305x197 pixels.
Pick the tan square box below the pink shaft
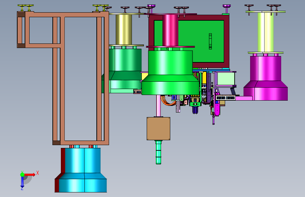[x=158, y=129]
